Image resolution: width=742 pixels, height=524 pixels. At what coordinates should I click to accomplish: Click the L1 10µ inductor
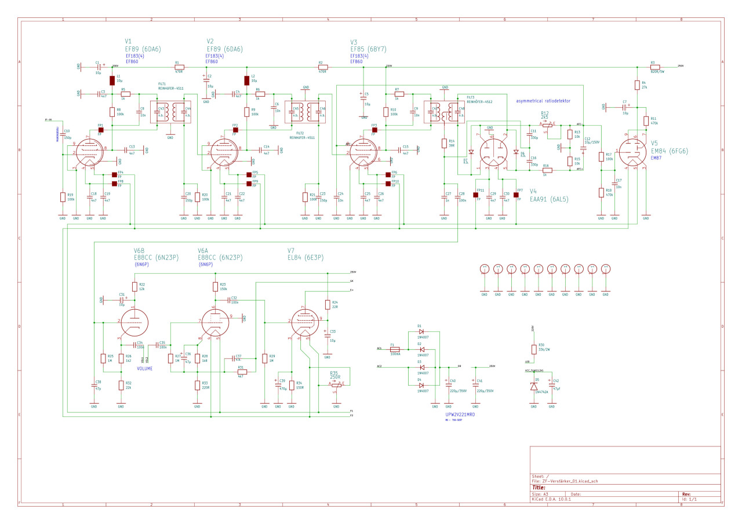click(112, 79)
